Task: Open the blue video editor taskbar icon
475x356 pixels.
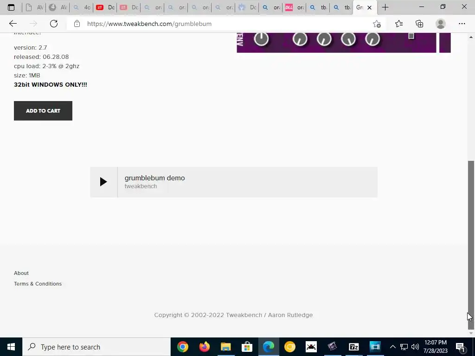Action: (375, 347)
